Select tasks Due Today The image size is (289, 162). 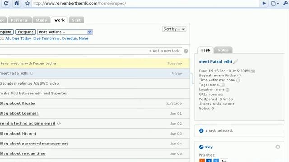point(22,38)
